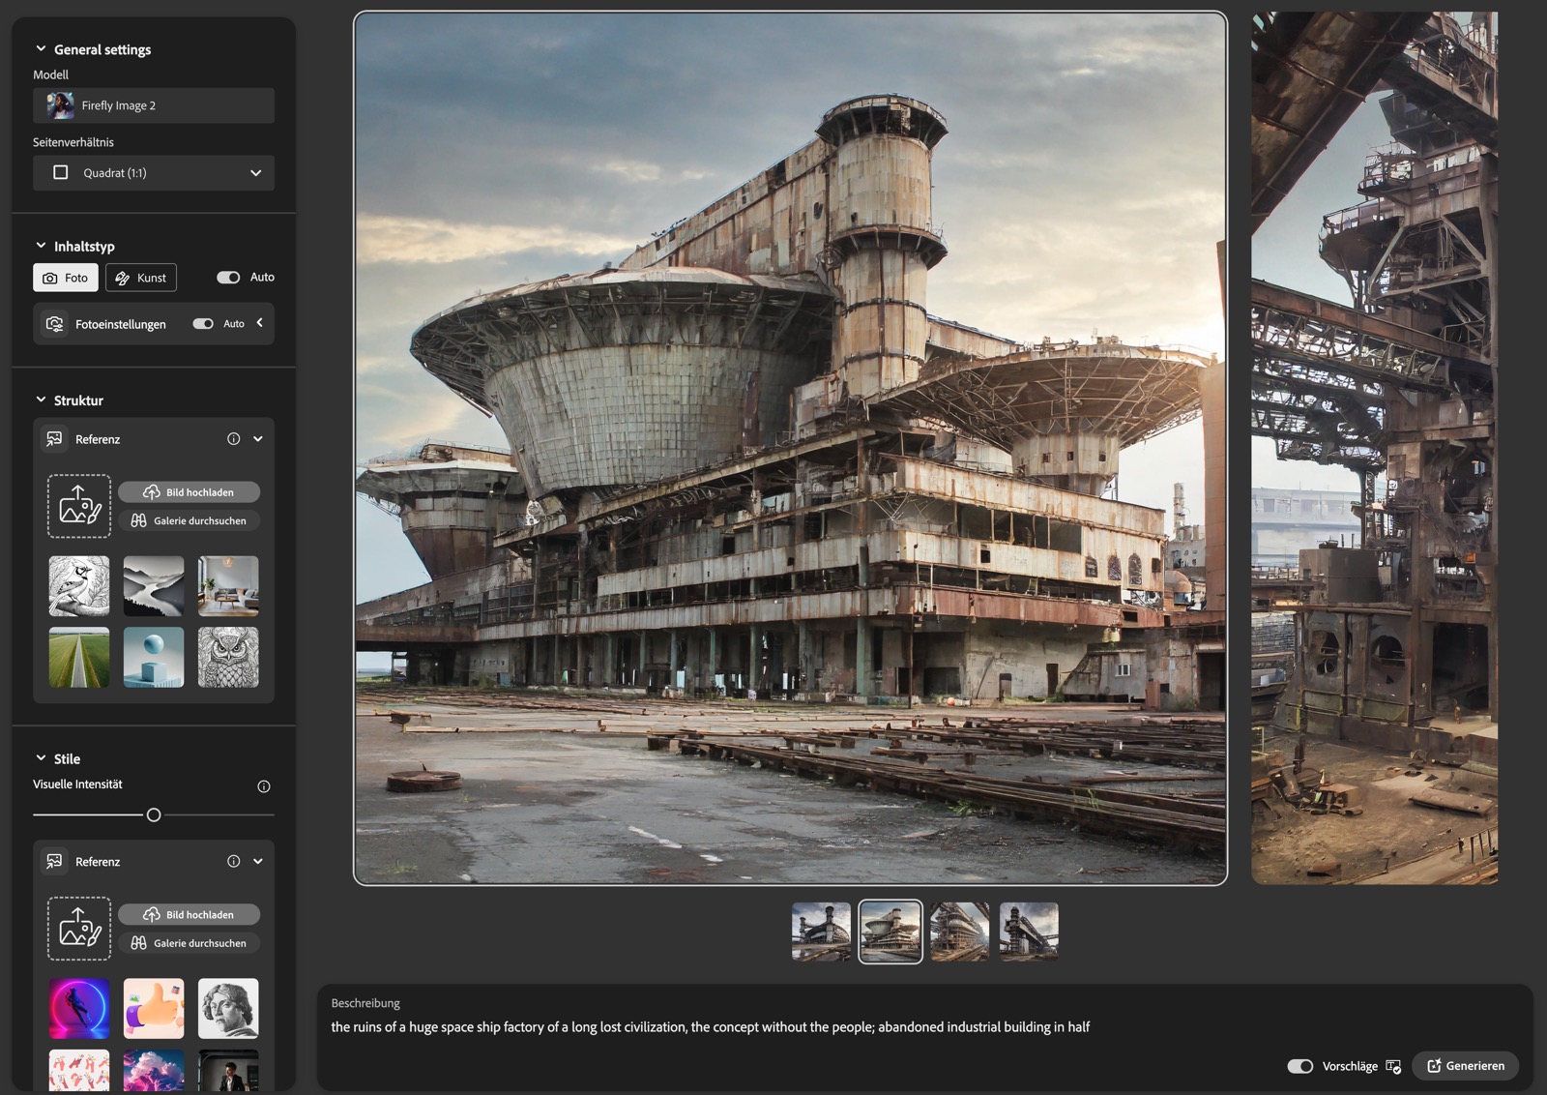Toggle the Inhaltstyp Auto switch
The width and height of the screenshot is (1547, 1095).
(x=228, y=278)
